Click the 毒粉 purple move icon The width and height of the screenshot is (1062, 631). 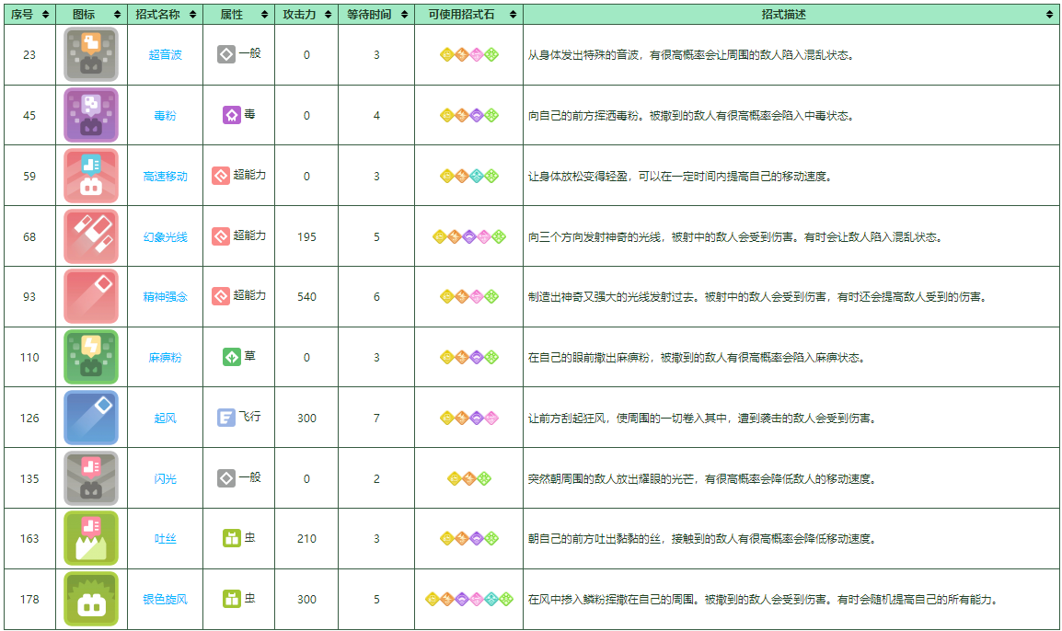91,115
